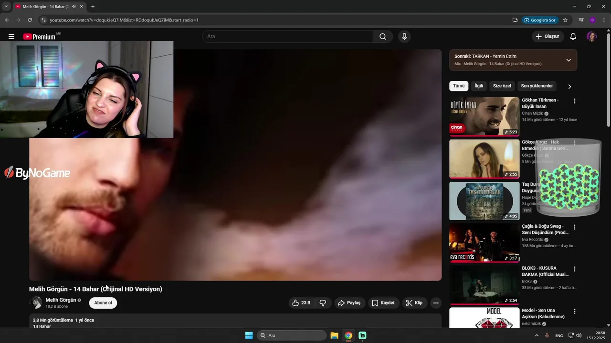Open new browser tab
The height and width of the screenshot is (343, 611).
(93, 7)
